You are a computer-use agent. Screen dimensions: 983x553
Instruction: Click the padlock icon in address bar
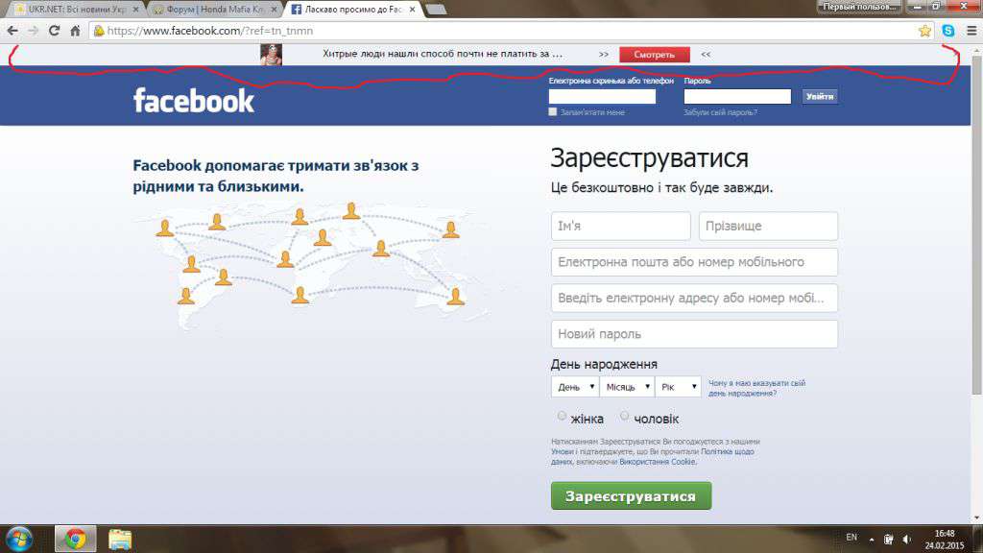click(99, 31)
